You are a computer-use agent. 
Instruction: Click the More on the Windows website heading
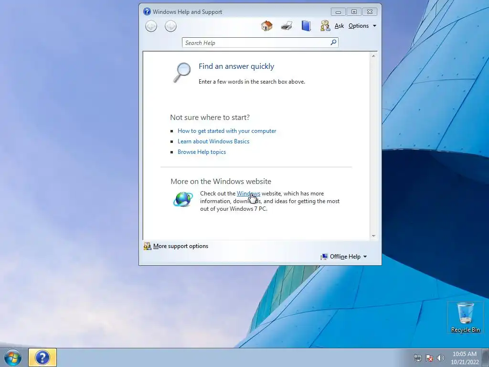click(221, 181)
